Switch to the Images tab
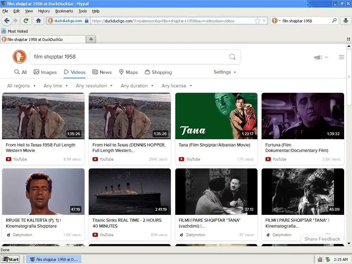Image resolution: width=352 pixels, height=264 pixels. coord(45,72)
